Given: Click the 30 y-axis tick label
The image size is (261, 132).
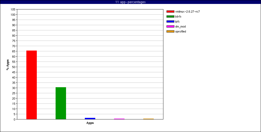Looking at the screenshot, I should coord(14,88).
